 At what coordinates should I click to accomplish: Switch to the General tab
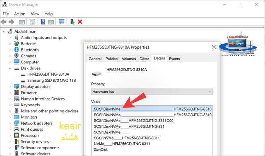[x=95, y=59]
